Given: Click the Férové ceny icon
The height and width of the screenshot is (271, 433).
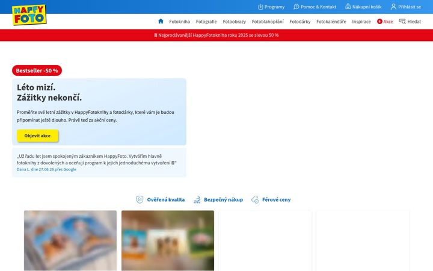Looking at the screenshot, I should [255, 199].
